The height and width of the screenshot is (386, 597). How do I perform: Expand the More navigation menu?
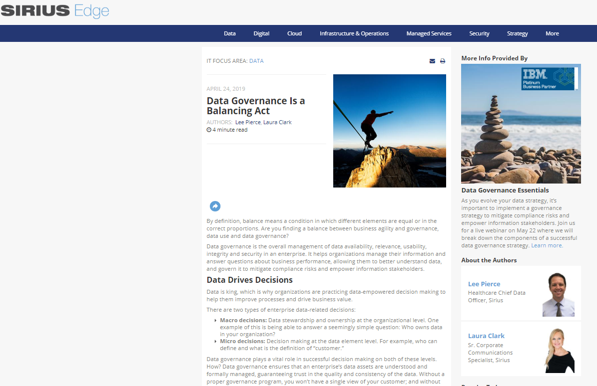552,33
